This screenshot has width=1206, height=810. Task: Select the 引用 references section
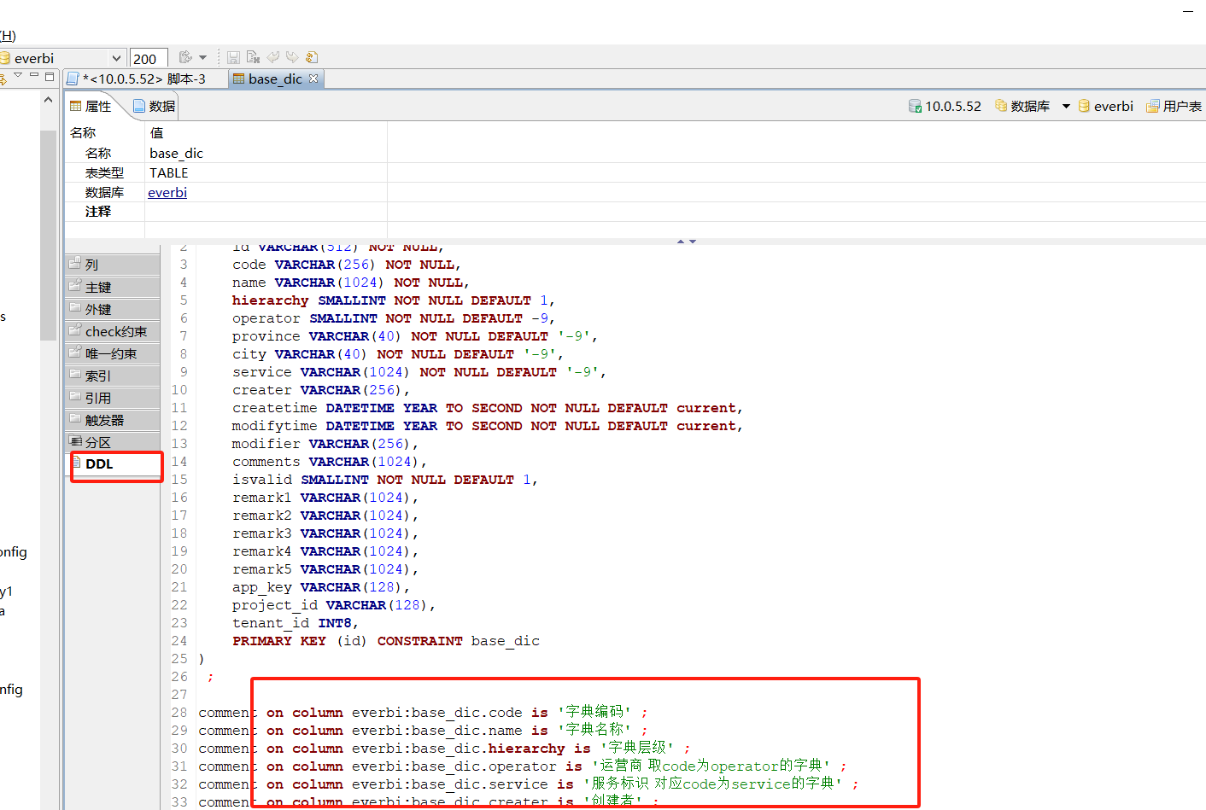(x=113, y=398)
